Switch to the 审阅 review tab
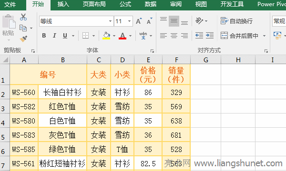Screen dimensions: 286x171 (x=176, y=4)
